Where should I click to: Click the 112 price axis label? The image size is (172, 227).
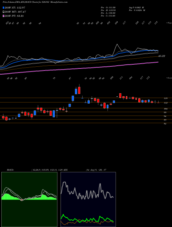[165, 103]
